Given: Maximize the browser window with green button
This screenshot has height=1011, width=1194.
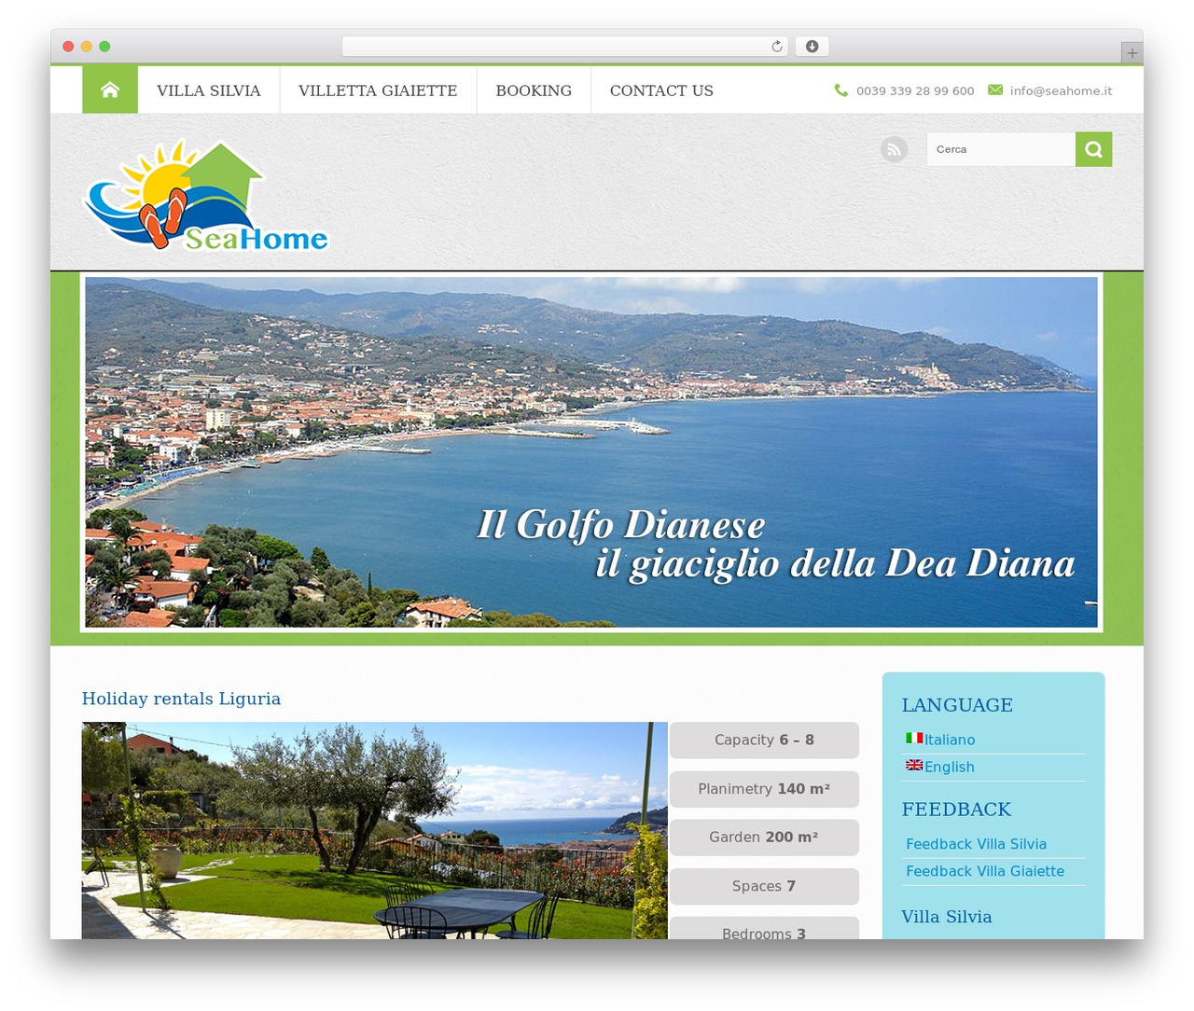Looking at the screenshot, I should tap(104, 47).
